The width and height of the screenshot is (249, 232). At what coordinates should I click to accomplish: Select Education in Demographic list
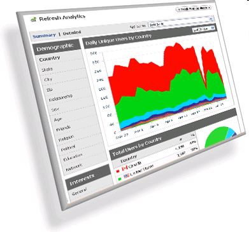tap(73, 157)
